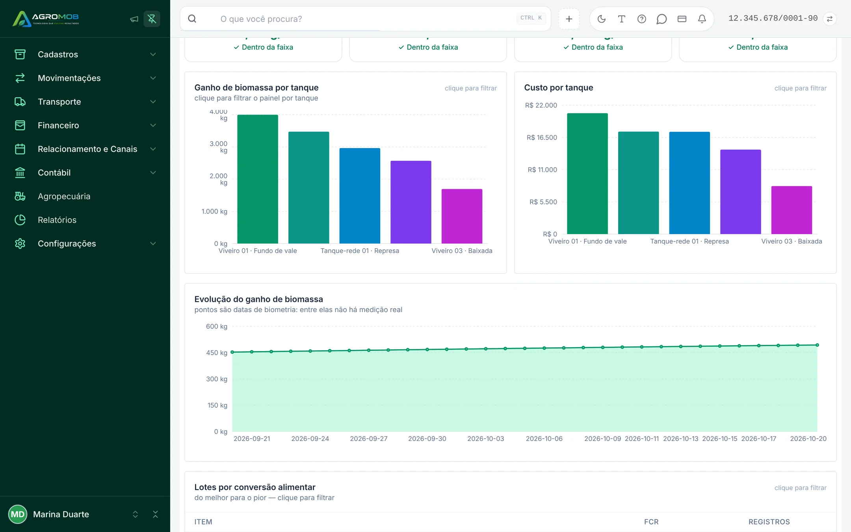This screenshot has width=851, height=532.
Task: Collapse sidebar with the bottom arrows icon
Action: 155,514
